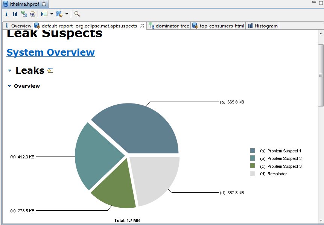Close the default_report suspects tab
Image resolution: width=324 pixels, height=225 pixels.
click(x=142, y=26)
